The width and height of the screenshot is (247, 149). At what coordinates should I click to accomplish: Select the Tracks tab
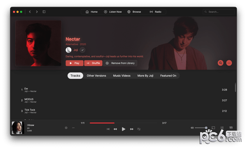(75, 76)
